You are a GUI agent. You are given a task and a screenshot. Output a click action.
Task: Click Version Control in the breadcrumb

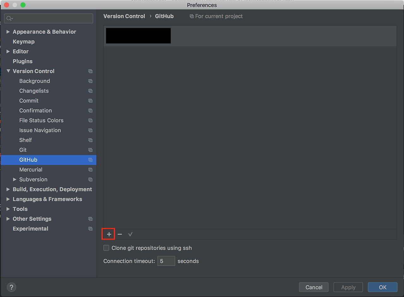click(x=124, y=16)
